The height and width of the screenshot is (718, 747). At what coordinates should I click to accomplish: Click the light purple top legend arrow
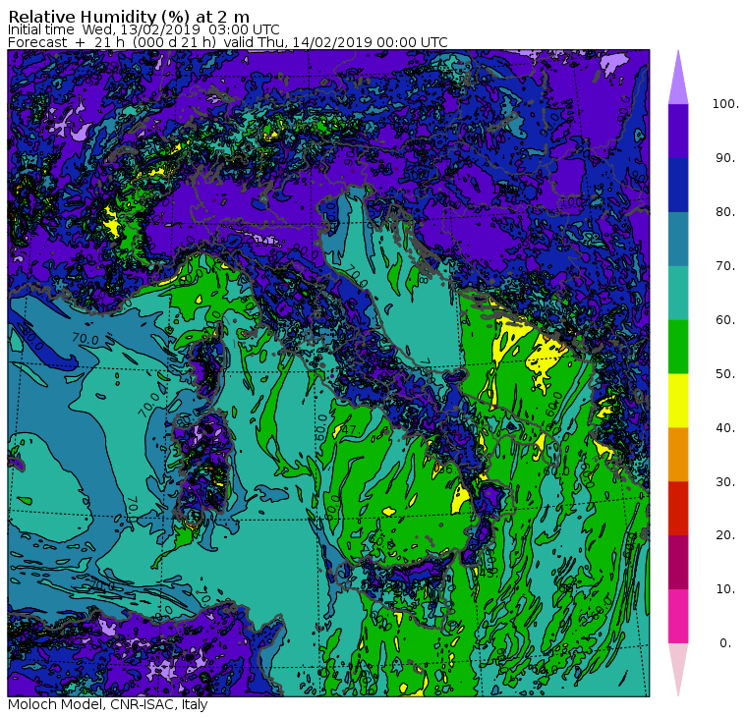point(678,81)
